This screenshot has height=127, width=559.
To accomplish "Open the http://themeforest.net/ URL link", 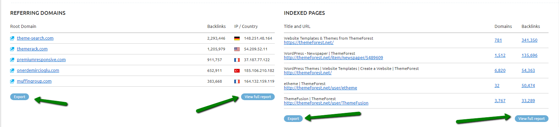I will (308, 73).
